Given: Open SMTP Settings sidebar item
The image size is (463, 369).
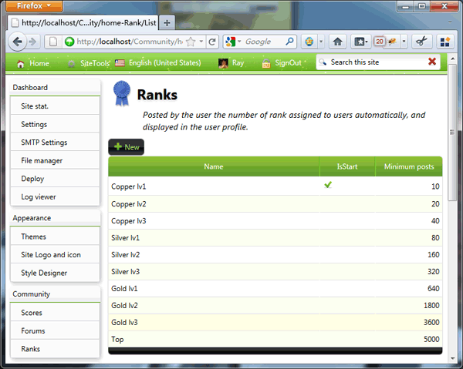Looking at the screenshot, I should pyautogui.click(x=55, y=143).
